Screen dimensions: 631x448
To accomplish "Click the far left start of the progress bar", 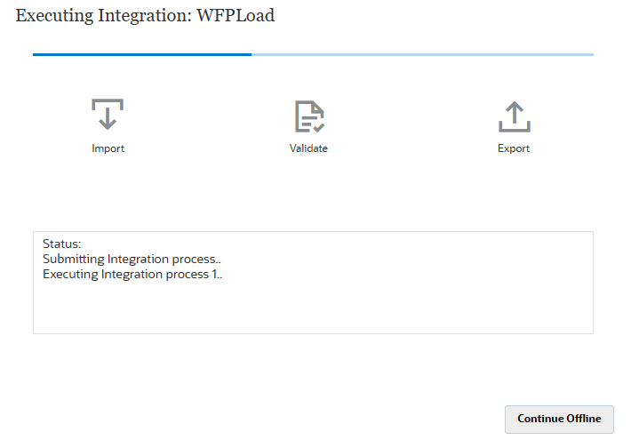I will pyautogui.click(x=35, y=54).
